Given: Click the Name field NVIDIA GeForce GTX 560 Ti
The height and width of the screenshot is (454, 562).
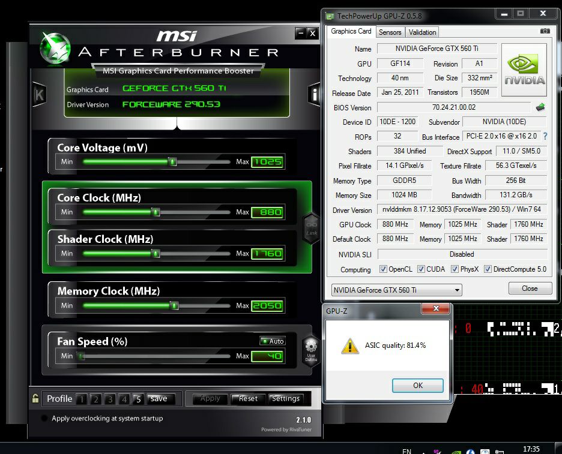Looking at the screenshot, I should [x=437, y=49].
